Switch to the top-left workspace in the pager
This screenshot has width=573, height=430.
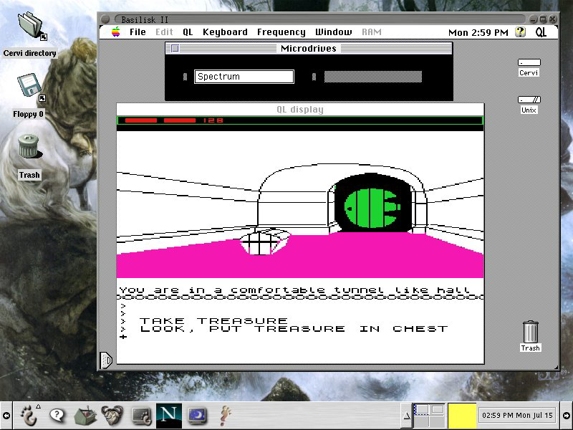pos(421,409)
